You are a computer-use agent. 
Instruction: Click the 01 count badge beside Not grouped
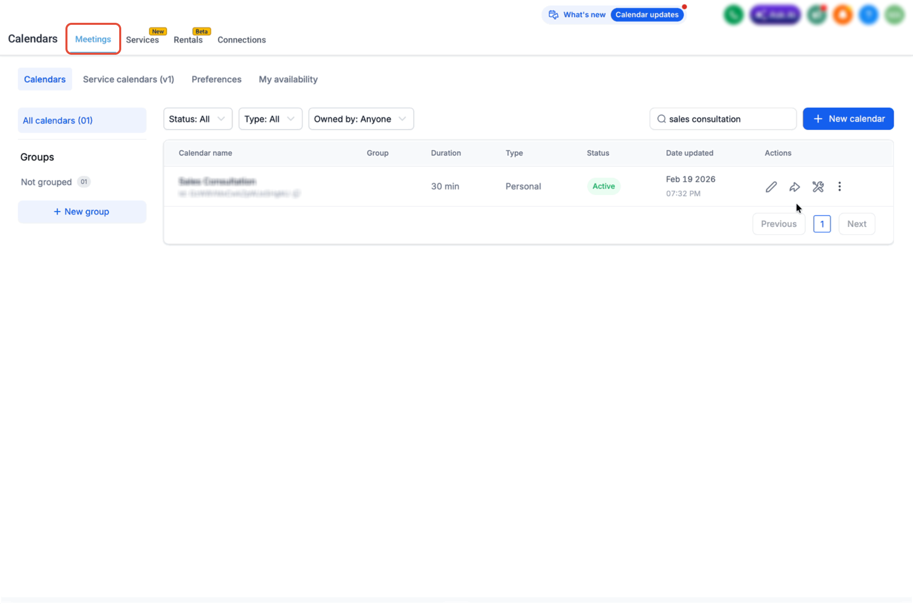[84, 182]
